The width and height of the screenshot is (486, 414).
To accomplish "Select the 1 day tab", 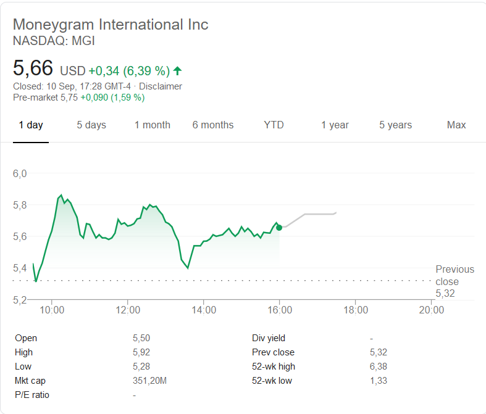I will click(31, 125).
